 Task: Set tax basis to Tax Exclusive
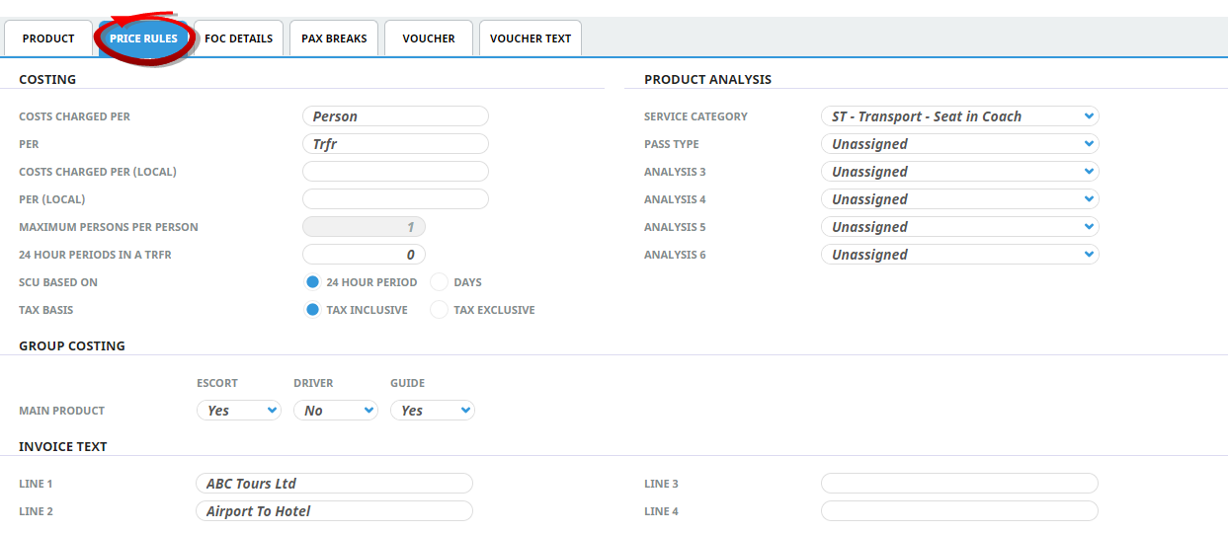click(x=440, y=310)
